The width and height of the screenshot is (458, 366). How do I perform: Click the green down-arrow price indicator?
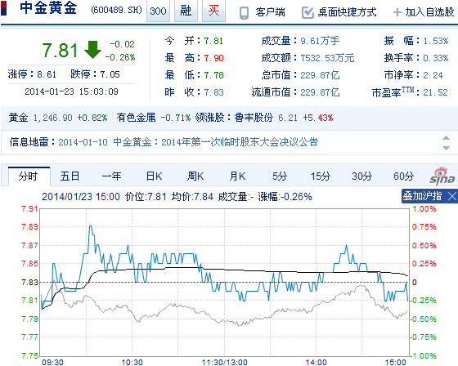[x=92, y=50]
